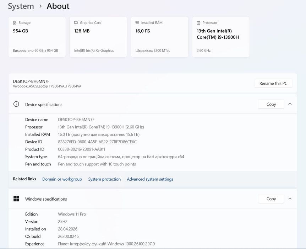Click the Installed RAM value 16,0 ГБ (доступно для використання: 15,6 ГБ)

coord(99,134)
